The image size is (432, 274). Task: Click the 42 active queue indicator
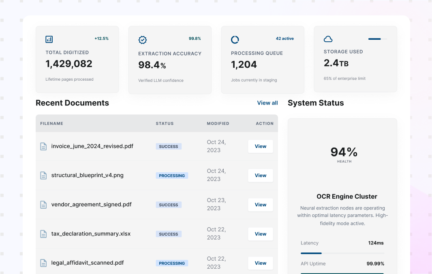pos(284,39)
